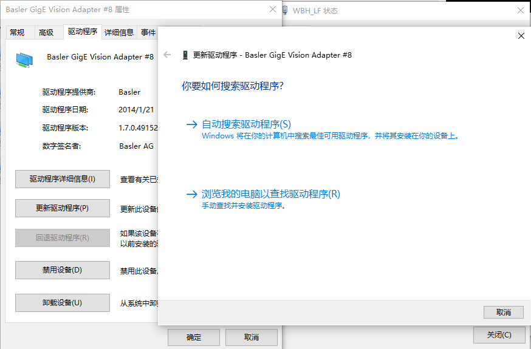Switch to the 常规 tab
The width and height of the screenshot is (531, 349).
pos(17,33)
